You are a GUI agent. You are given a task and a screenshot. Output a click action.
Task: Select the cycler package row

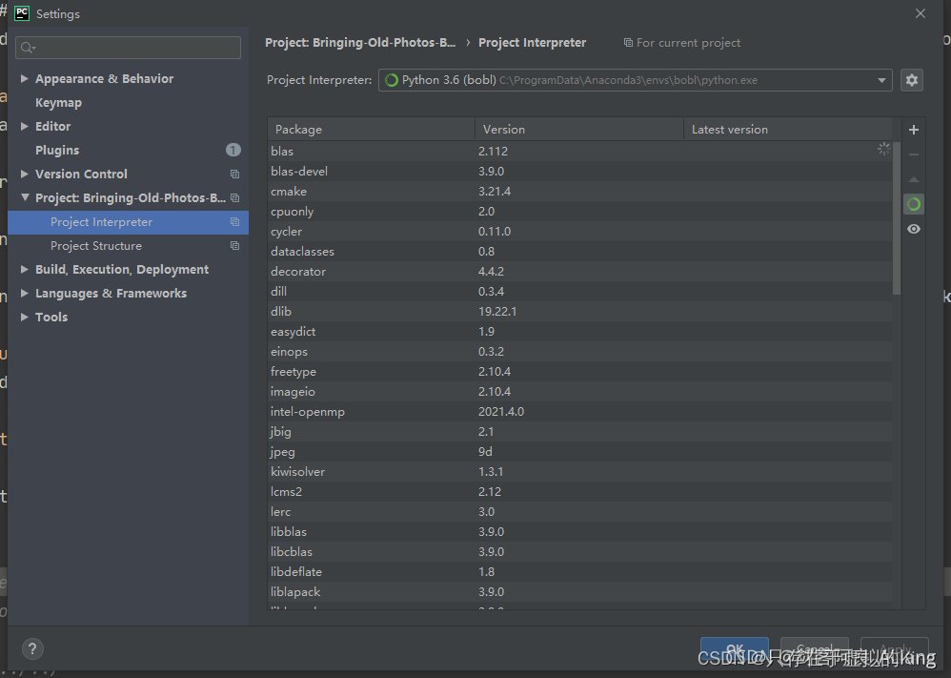click(579, 232)
